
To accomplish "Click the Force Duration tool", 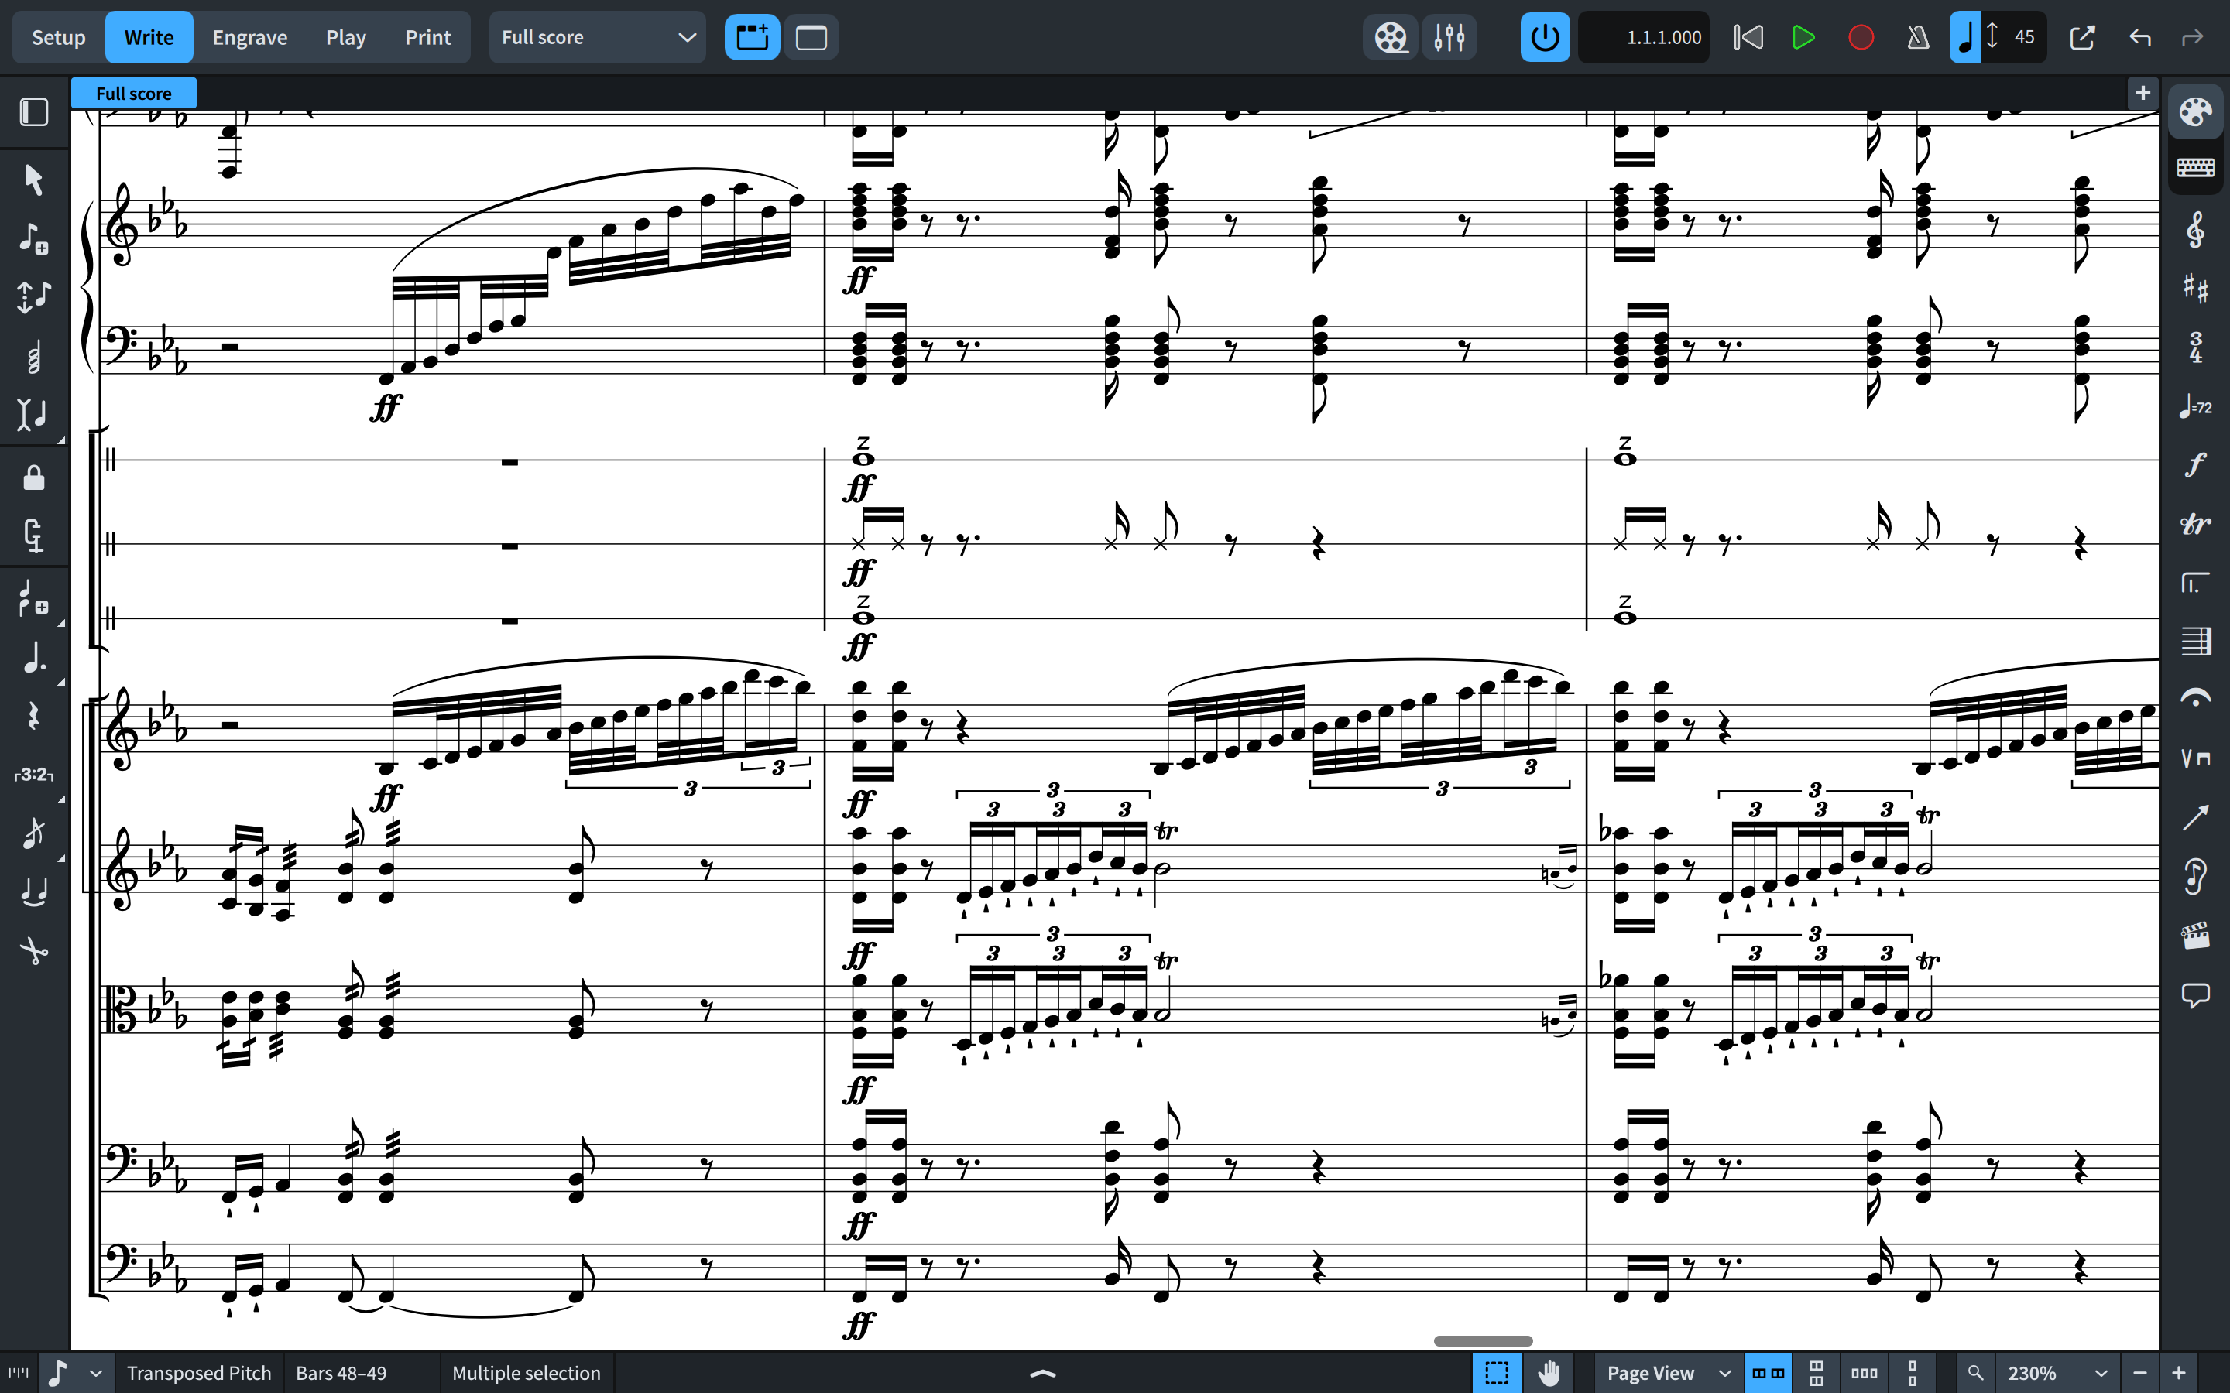I will [34, 536].
